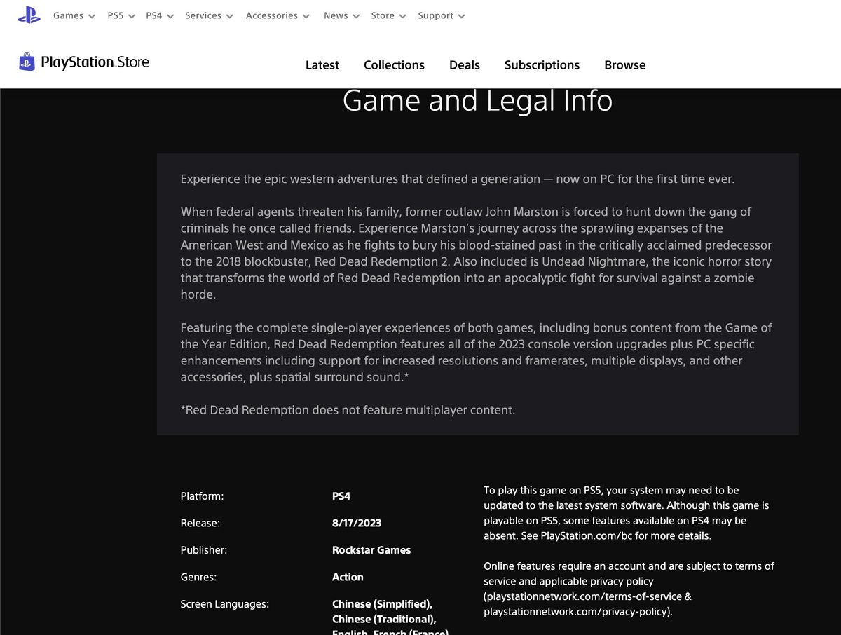View the Subscriptions page
The height and width of the screenshot is (635, 841).
tap(542, 64)
